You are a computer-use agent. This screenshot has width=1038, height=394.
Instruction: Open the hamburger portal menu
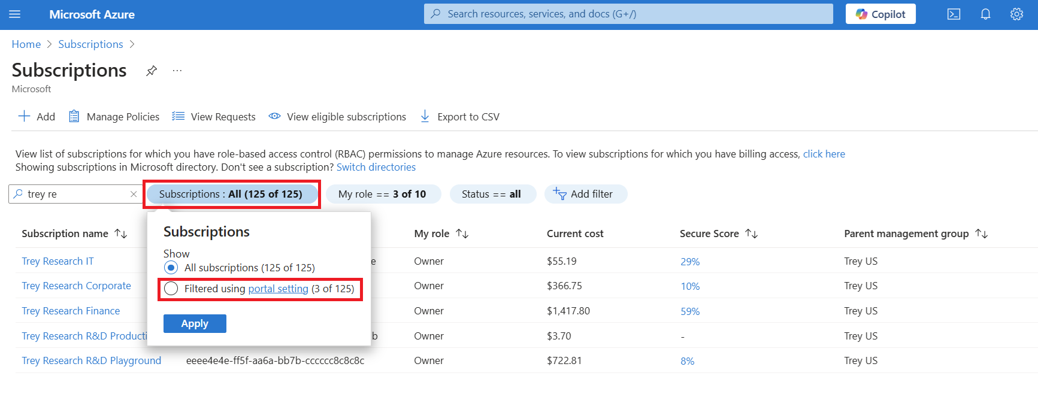point(15,14)
